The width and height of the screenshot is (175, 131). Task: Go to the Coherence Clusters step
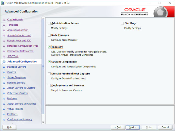coord(18,93)
